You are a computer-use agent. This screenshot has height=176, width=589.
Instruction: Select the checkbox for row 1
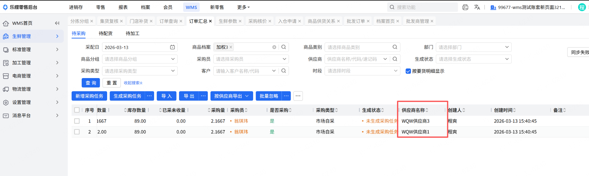point(77,121)
